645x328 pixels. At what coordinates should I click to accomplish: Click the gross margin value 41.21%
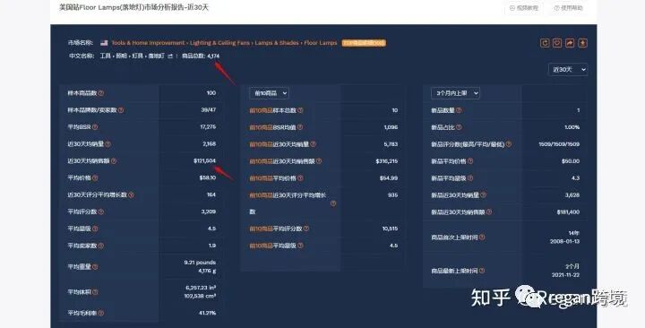point(207,313)
